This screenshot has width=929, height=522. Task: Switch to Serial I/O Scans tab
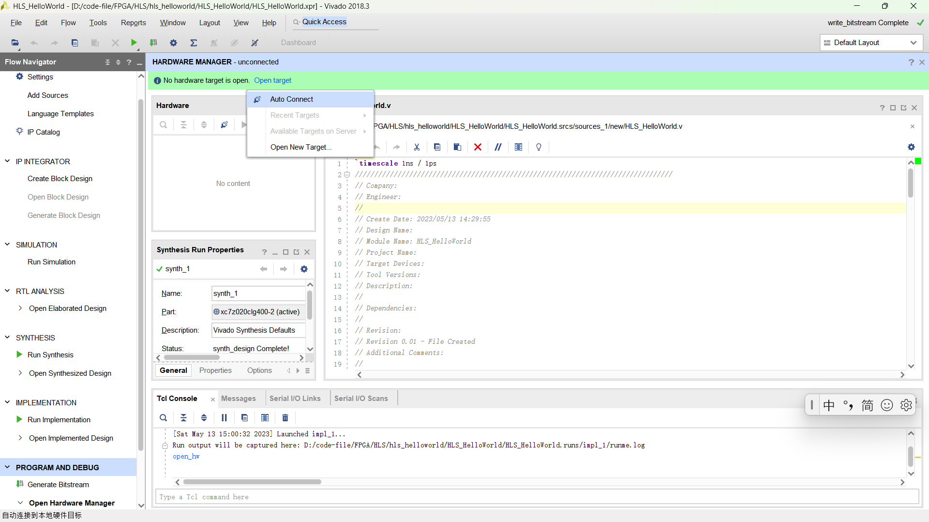[361, 399]
